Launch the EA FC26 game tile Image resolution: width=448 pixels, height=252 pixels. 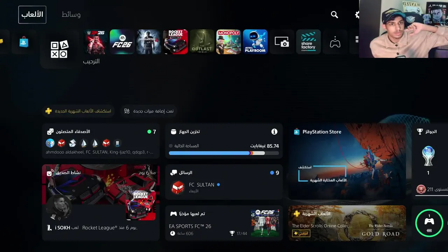point(122,42)
